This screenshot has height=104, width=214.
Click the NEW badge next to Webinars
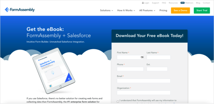coord(182,3)
